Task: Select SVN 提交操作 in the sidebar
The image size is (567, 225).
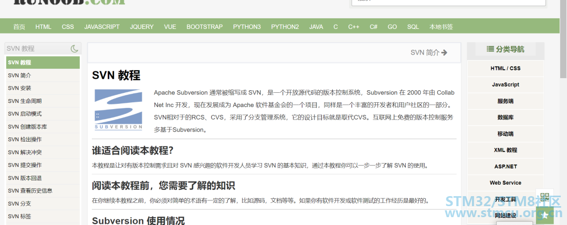Action: pyautogui.click(x=43, y=165)
